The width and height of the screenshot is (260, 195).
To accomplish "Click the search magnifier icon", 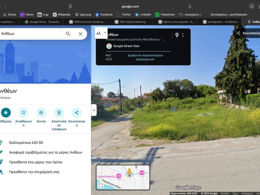I will [68, 34].
